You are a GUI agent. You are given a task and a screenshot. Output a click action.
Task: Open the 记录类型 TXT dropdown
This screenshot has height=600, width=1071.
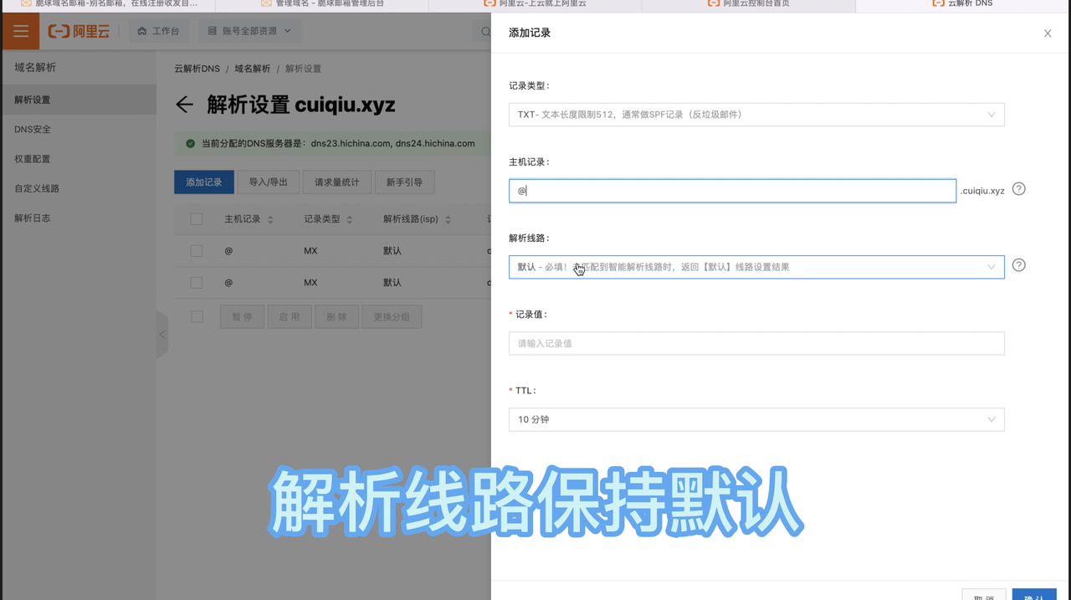click(756, 115)
